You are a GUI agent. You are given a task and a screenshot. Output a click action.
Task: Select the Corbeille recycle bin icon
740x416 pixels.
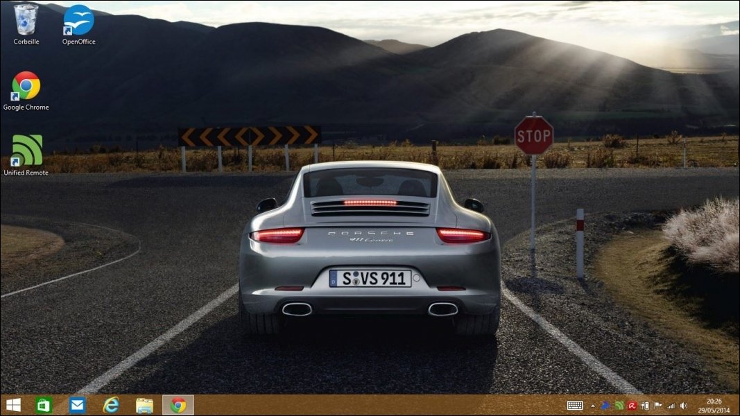click(26, 24)
